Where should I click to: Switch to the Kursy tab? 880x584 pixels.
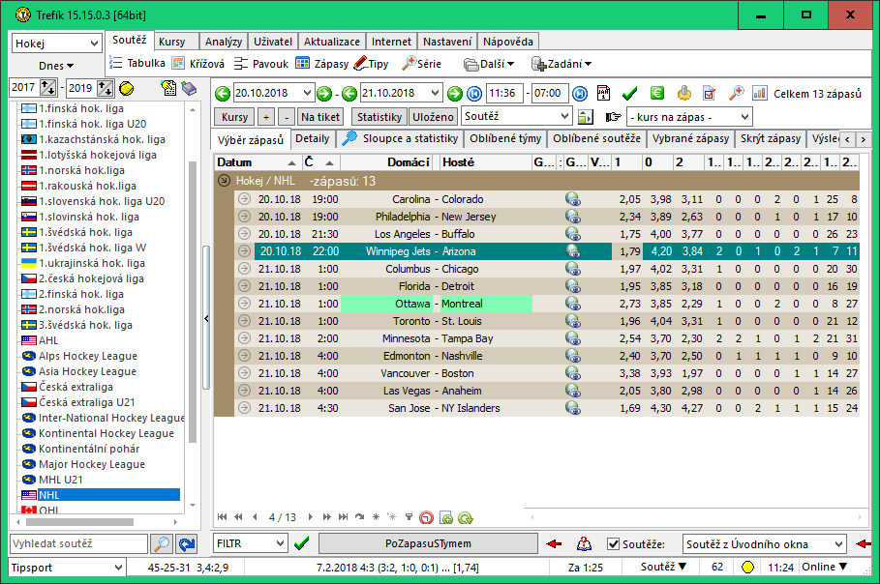pyautogui.click(x=176, y=42)
